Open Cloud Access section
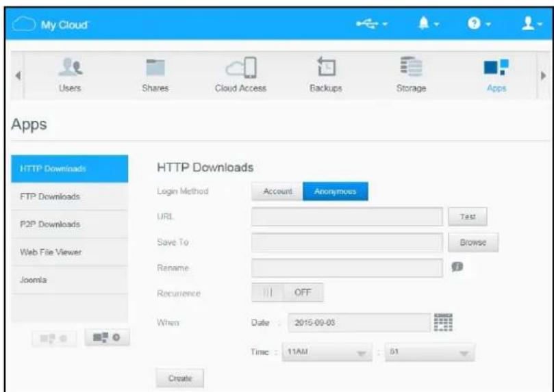 point(240,75)
